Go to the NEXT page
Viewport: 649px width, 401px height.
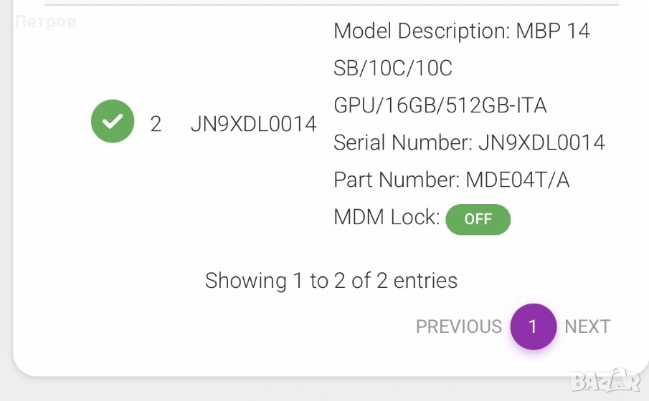(x=587, y=327)
